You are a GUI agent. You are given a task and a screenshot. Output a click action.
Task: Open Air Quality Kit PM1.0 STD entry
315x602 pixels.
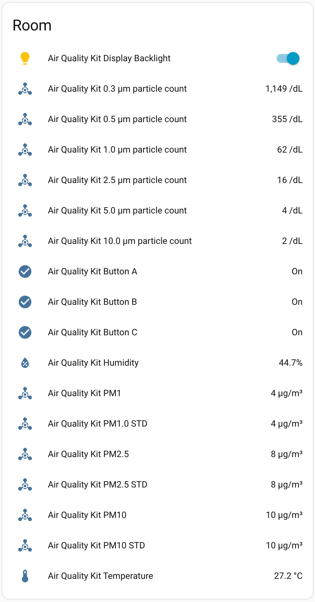point(98,424)
